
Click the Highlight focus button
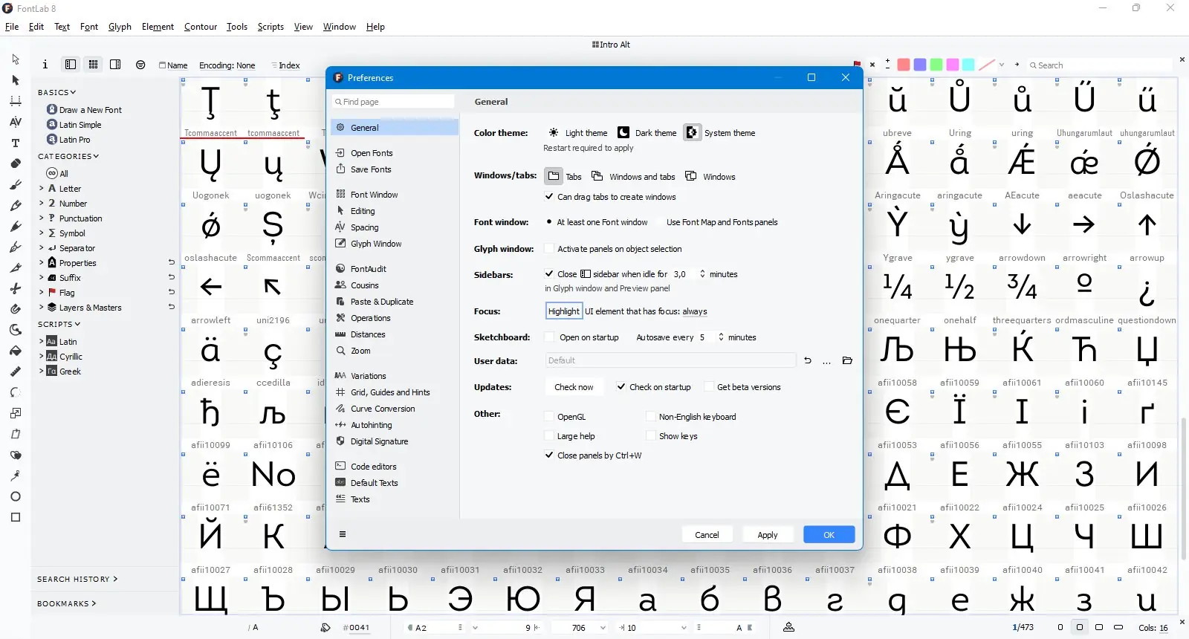(564, 311)
